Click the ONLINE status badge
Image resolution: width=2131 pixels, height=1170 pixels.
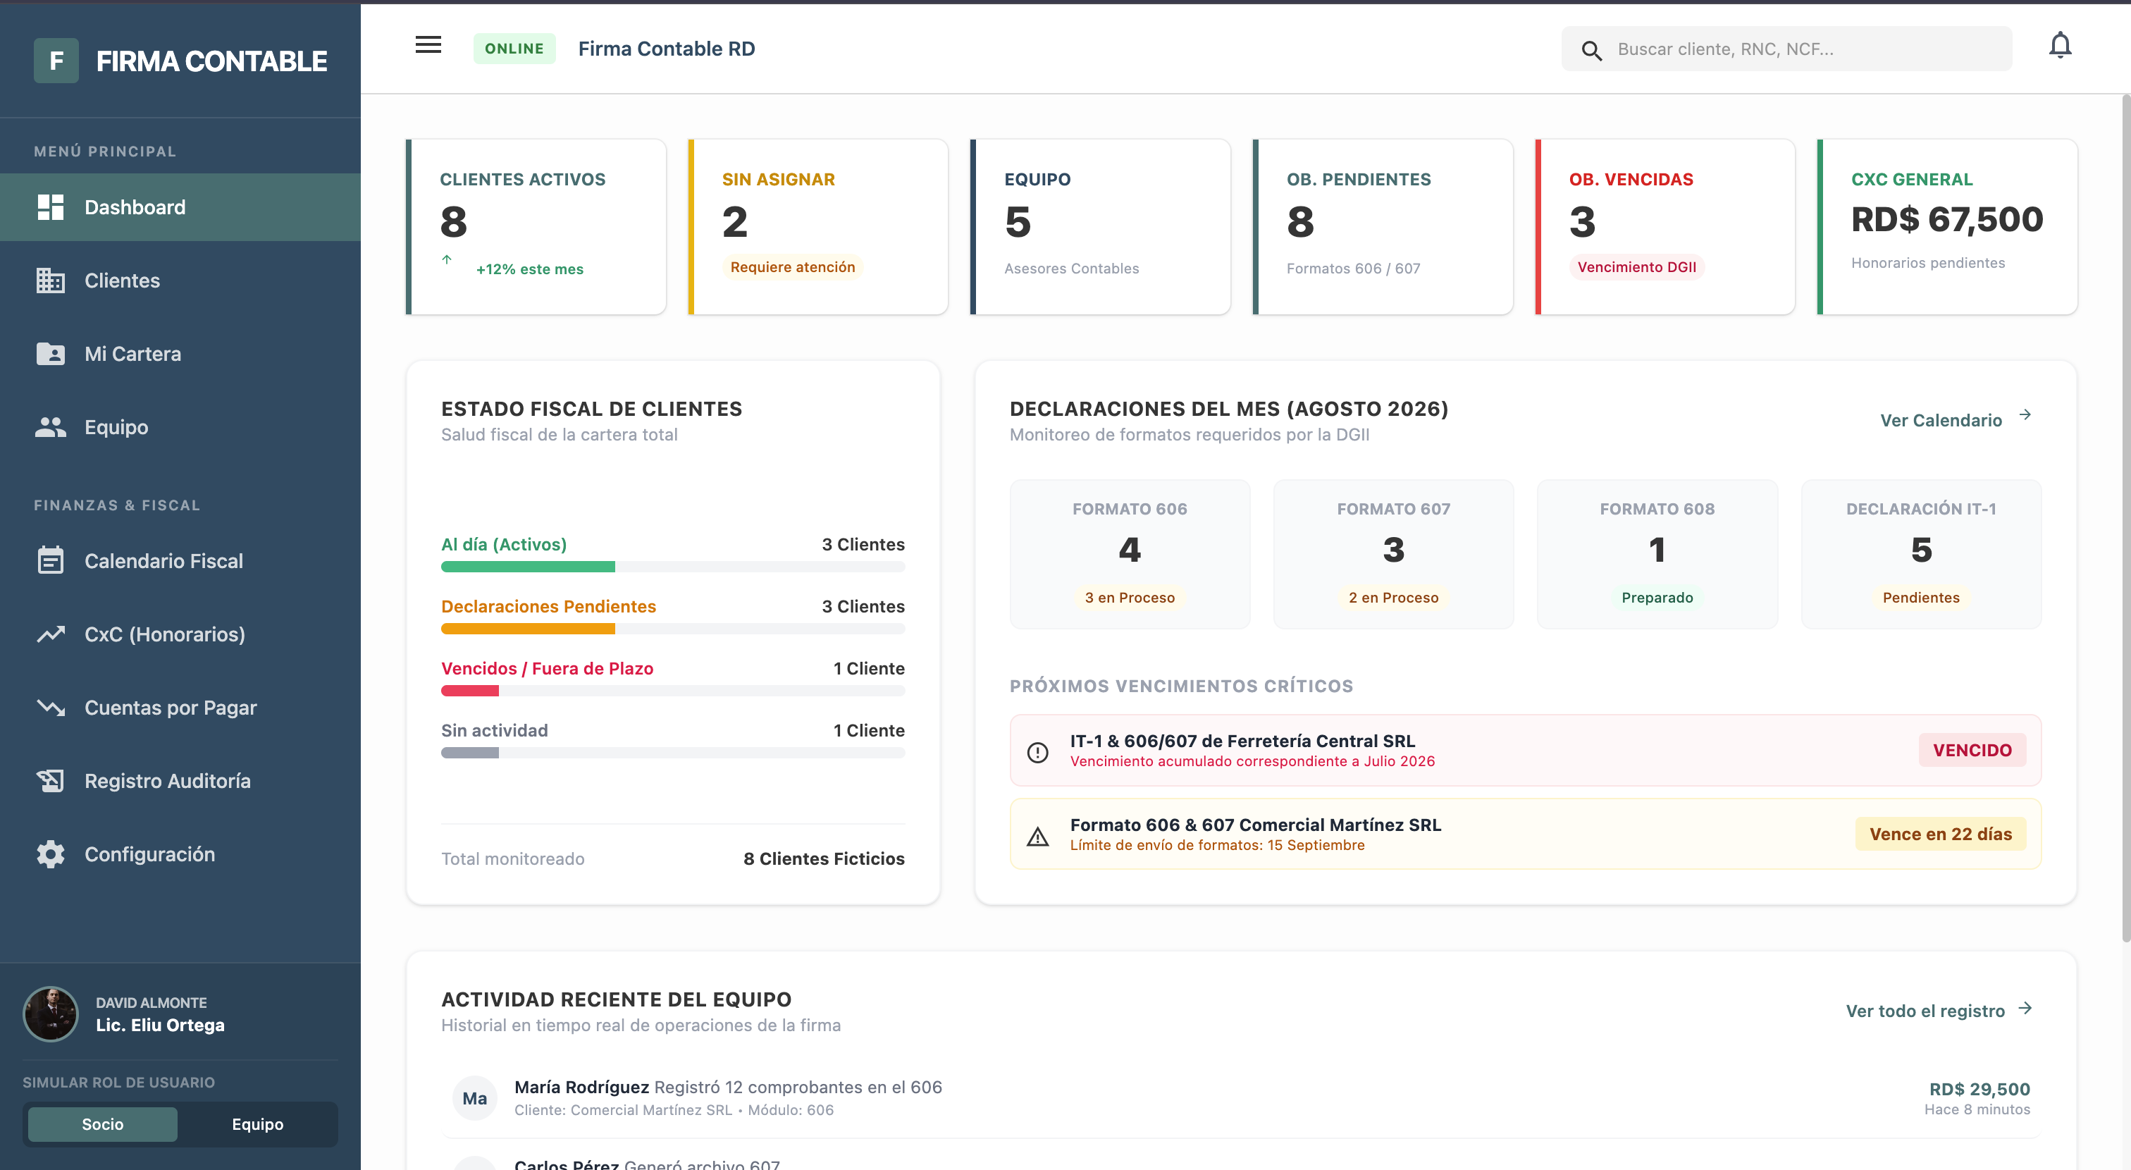point(514,49)
